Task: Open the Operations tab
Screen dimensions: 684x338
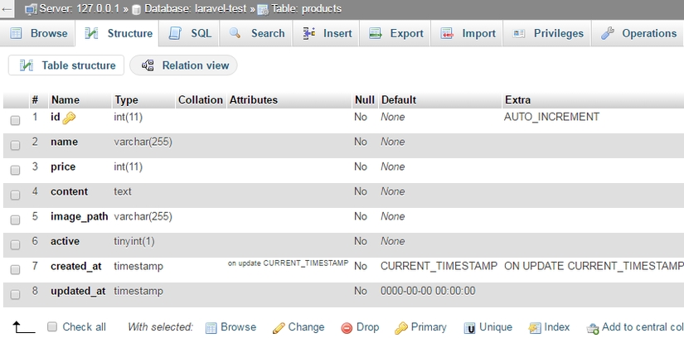Action: point(638,33)
